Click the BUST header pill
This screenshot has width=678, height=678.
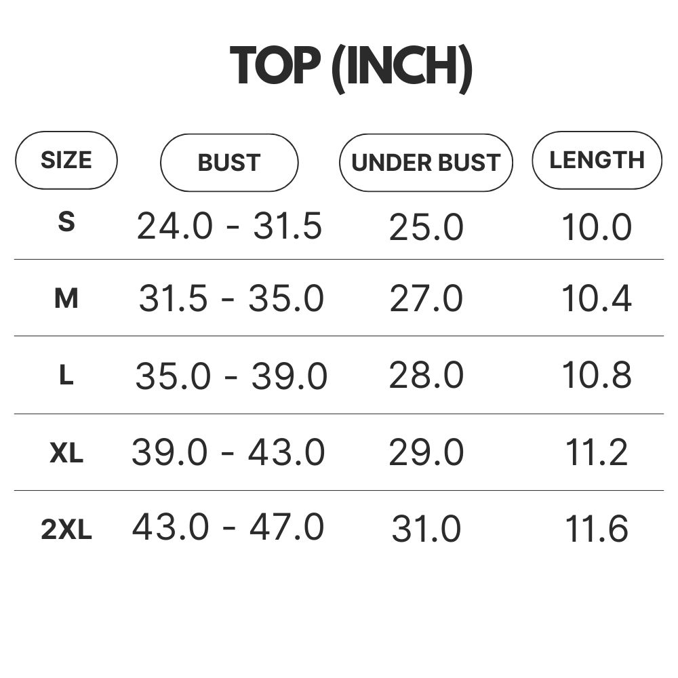(x=229, y=163)
